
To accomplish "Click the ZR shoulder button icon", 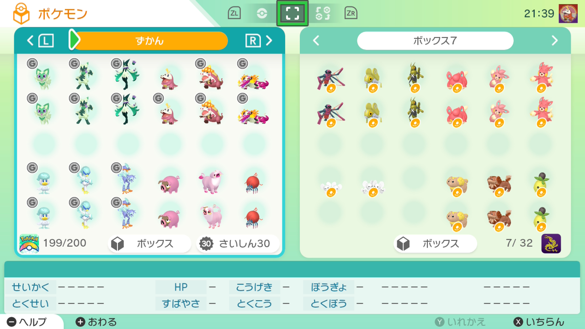I will coord(351,13).
